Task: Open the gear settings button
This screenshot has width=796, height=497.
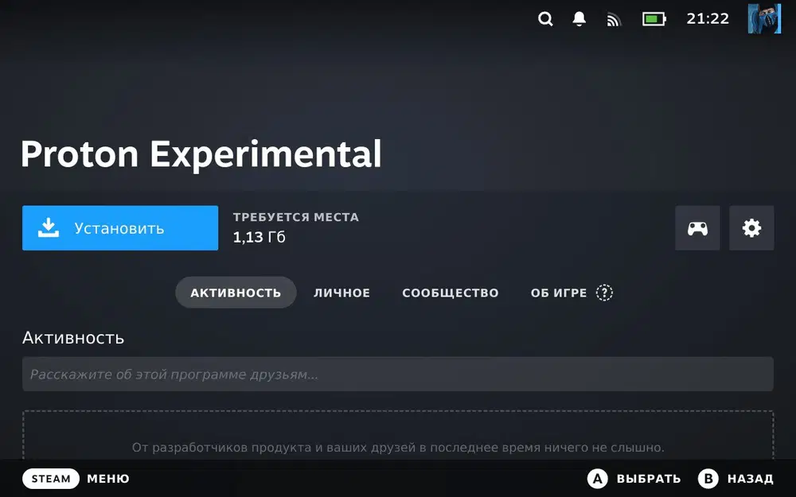Action: [752, 227]
